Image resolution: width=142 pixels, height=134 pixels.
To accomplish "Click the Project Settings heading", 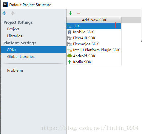I will pyautogui.click(x=18, y=22).
